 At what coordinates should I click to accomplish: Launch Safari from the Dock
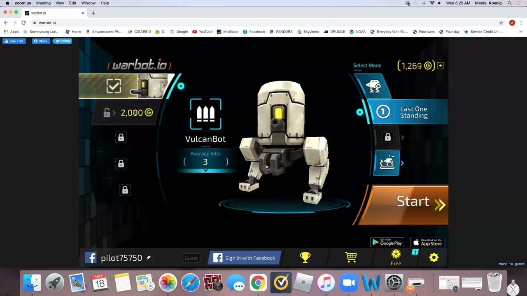(x=190, y=283)
